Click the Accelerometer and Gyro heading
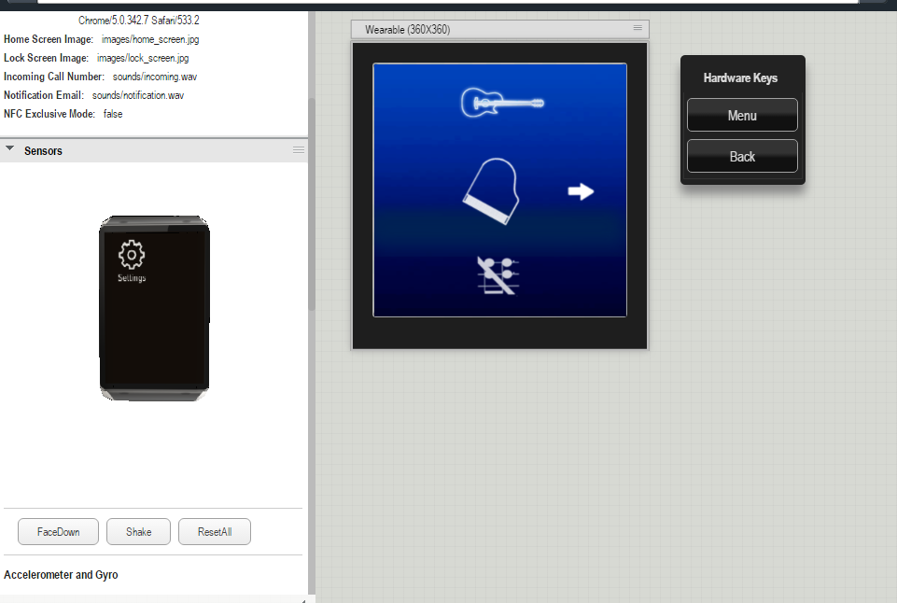This screenshot has width=897, height=603. coord(61,575)
